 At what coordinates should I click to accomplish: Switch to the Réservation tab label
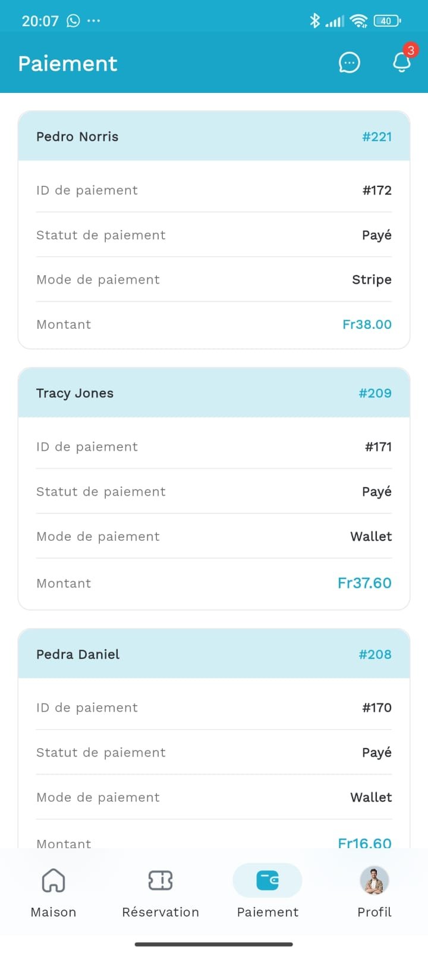pyautogui.click(x=160, y=912)
